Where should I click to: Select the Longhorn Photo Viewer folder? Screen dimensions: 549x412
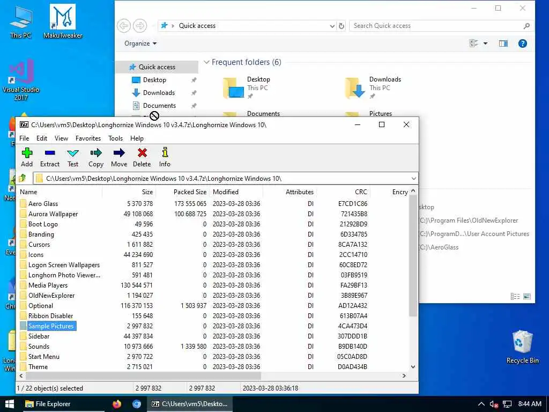[x=64, y=275]
